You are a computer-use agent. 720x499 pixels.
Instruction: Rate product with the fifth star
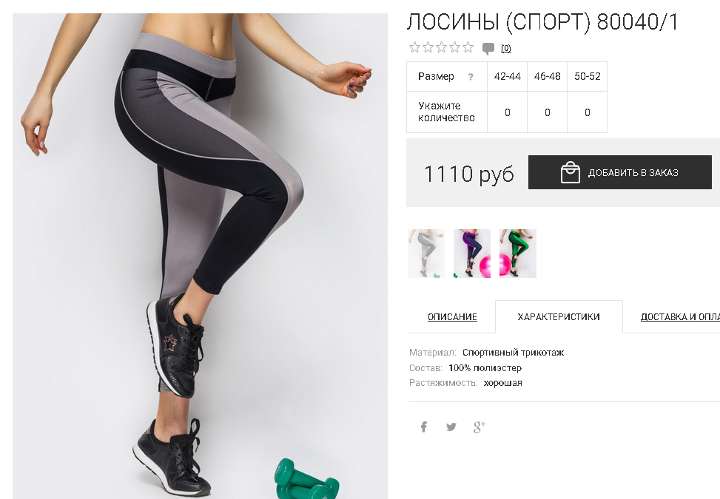468,47
